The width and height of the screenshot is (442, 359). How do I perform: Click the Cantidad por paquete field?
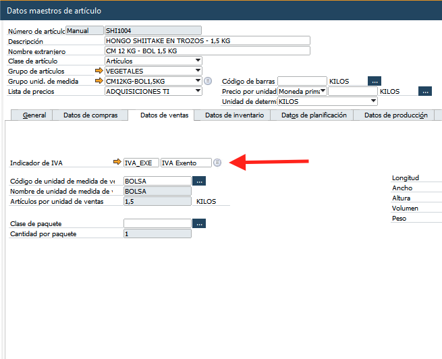coord(157,233)
